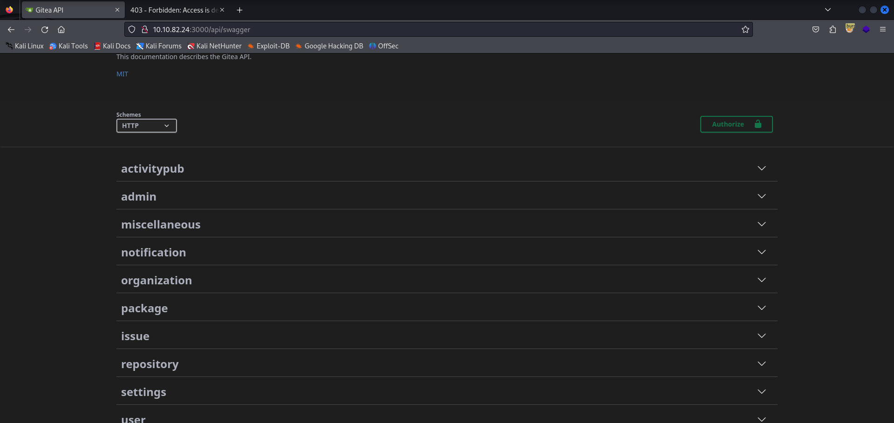Viewport: 894px width, 423px height.
Task: Click the insecure connection padlock icon
Action: [x=145, y=29]
